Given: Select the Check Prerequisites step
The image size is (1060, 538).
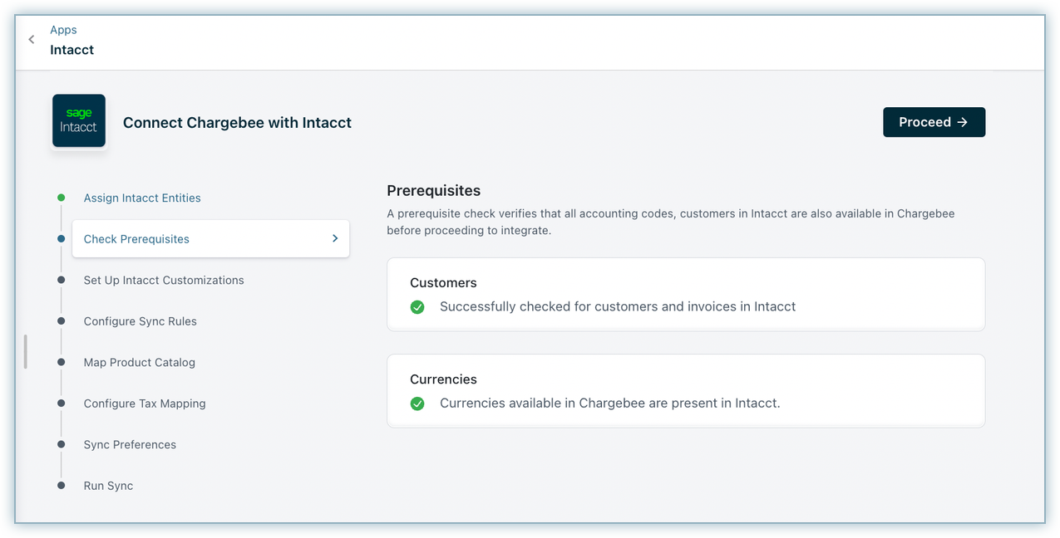Looking at the screenshot, I should coord(136,239).
